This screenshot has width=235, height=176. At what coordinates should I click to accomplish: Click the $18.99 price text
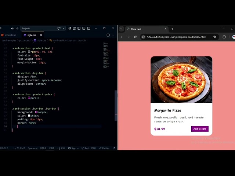tap(160, 129)
